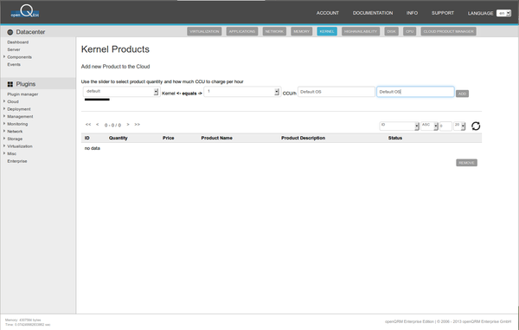The width and height of the screenshot is (519, 330).
Task: Switch to the MEMORY tab
Action: pos(302,31)
